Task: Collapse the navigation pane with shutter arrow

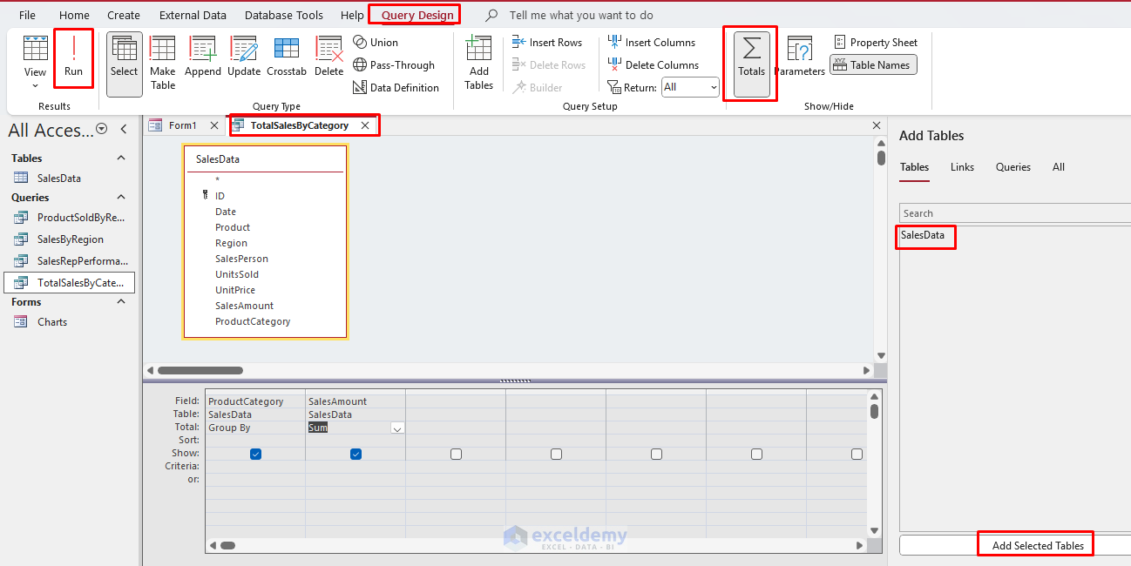Action: tap(124, 129)
